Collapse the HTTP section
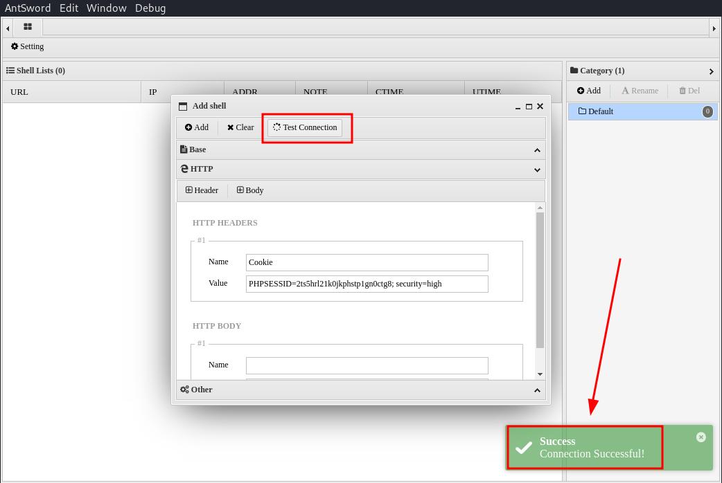 [x=361, y=170]
